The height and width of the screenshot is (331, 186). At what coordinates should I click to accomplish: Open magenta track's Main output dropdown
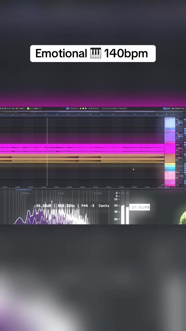(x=180, y=150)
